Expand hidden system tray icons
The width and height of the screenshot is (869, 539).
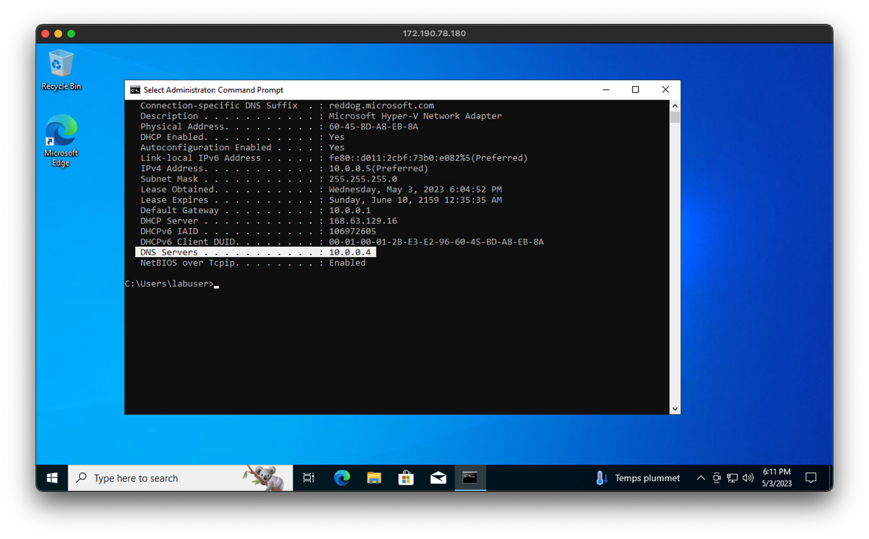pos(701,477)
